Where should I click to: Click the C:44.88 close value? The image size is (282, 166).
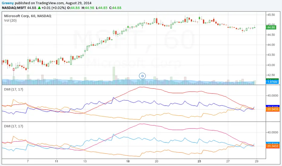pos(115,8)
